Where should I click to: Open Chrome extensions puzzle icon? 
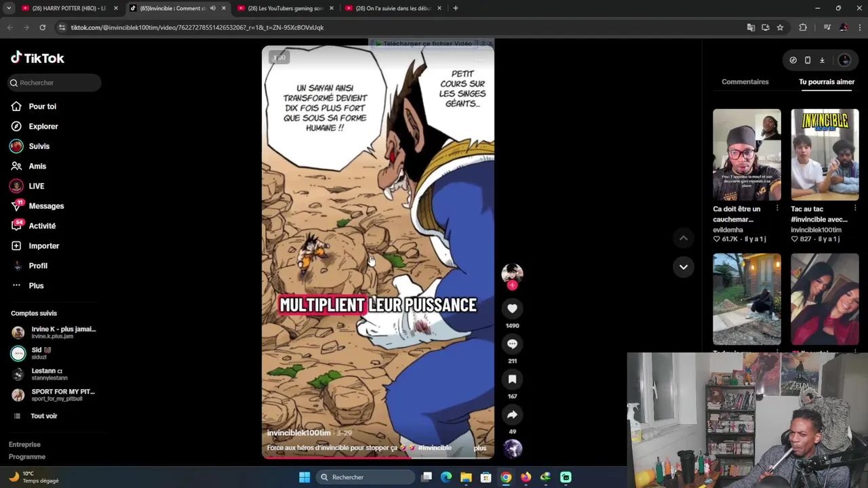[803, 28]
